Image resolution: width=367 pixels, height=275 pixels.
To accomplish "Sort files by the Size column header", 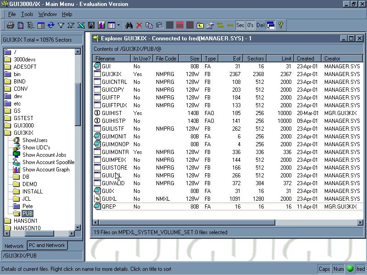I will 190,59.
